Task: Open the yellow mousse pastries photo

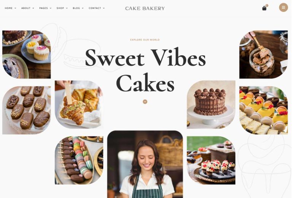Action: [263, 110]
